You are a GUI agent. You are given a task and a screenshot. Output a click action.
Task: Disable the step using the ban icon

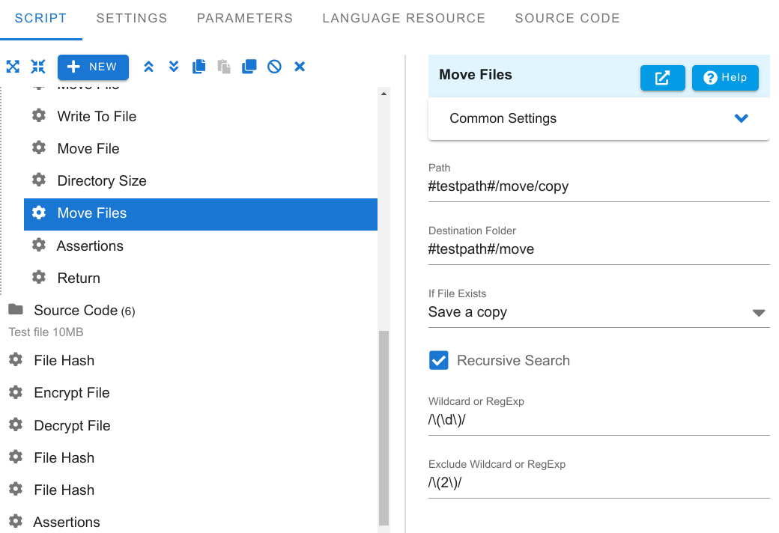pyautogui.click(x=274, y=67)
